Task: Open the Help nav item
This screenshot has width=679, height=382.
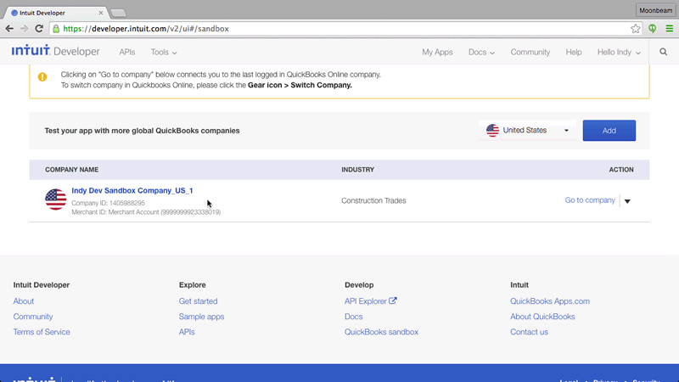Action: tap(574, 52)
